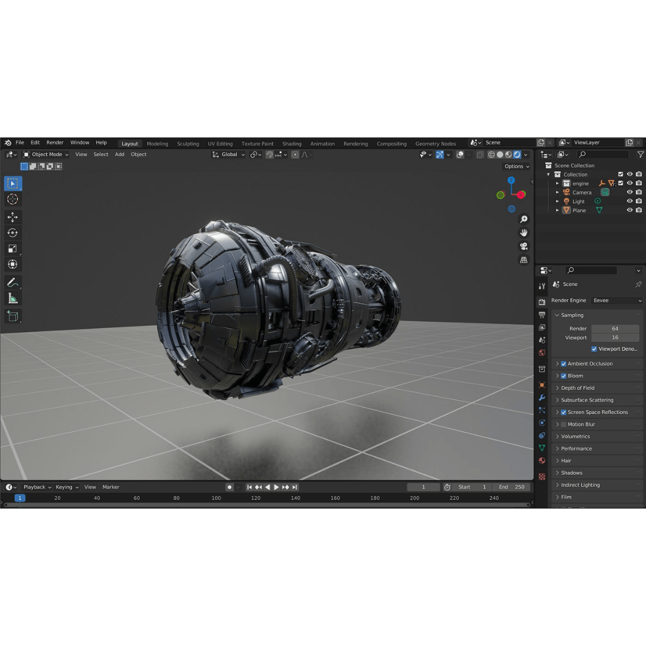Open the timeline Playback menu
646x646 pixels.
click(37, 487)
